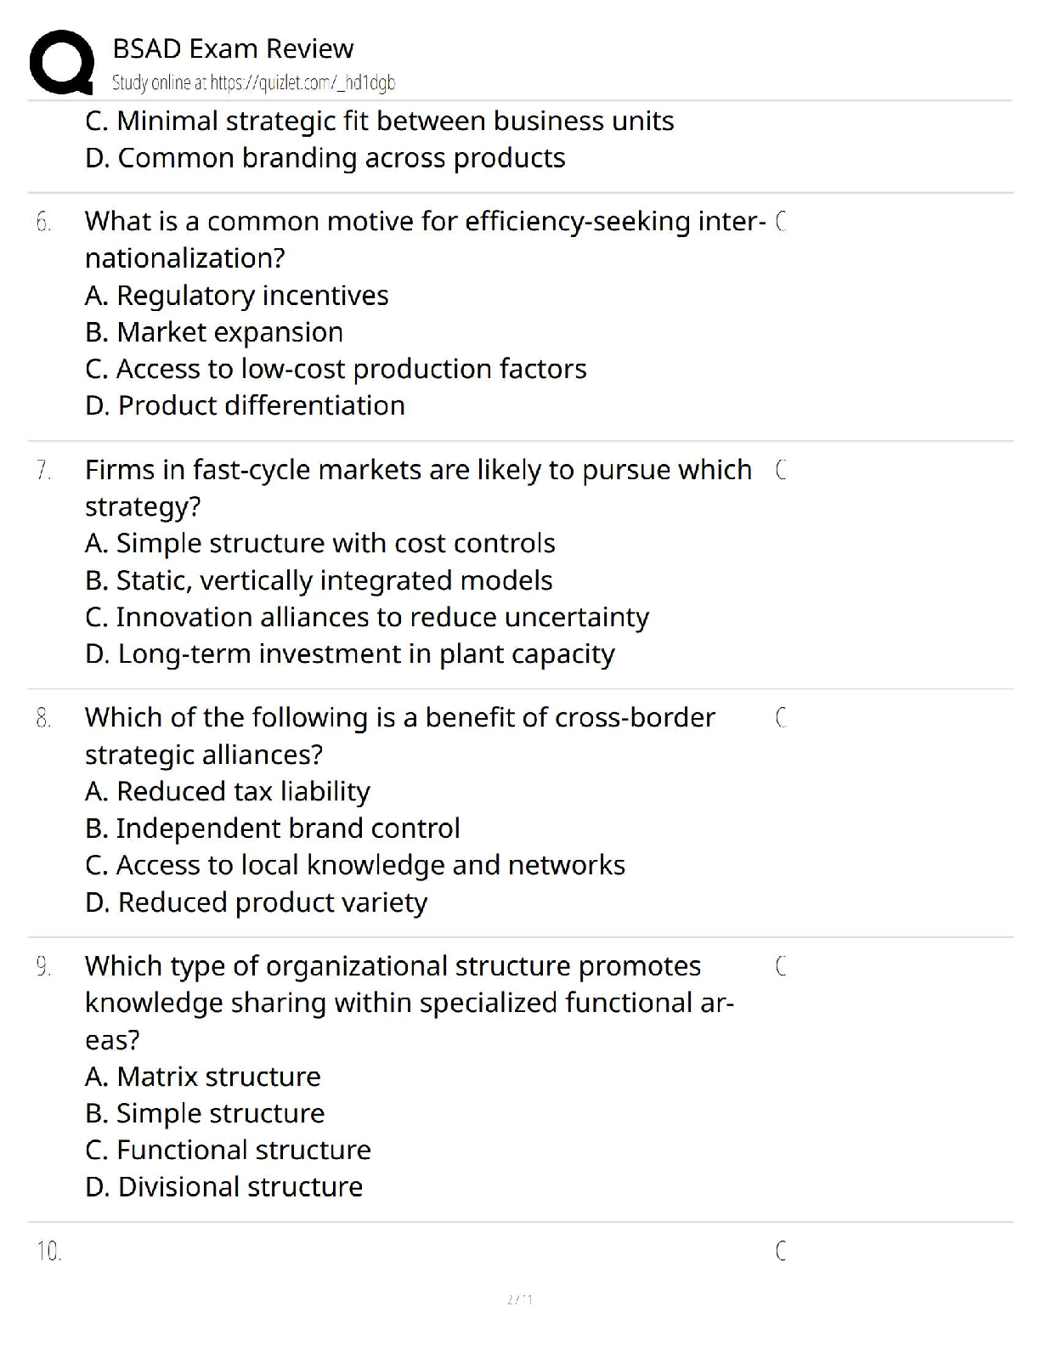Pick D. Divisional structure option
Viewport: 1040px width, 1346px height.
pos(223,1186)
